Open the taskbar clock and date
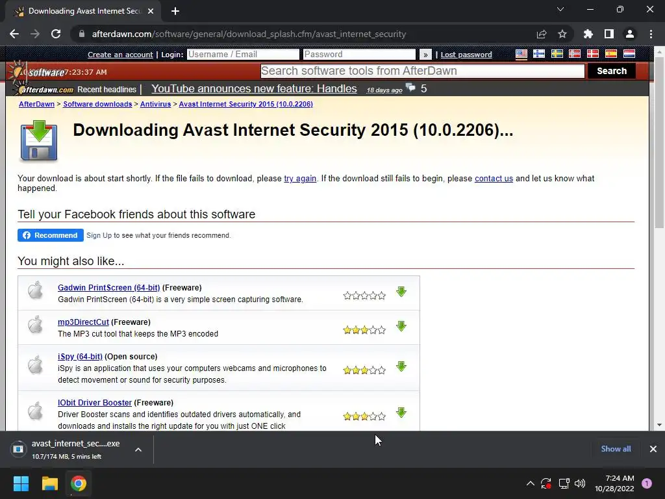The width and height of the screenshot is (665, 499). click(x=614, y=483)
